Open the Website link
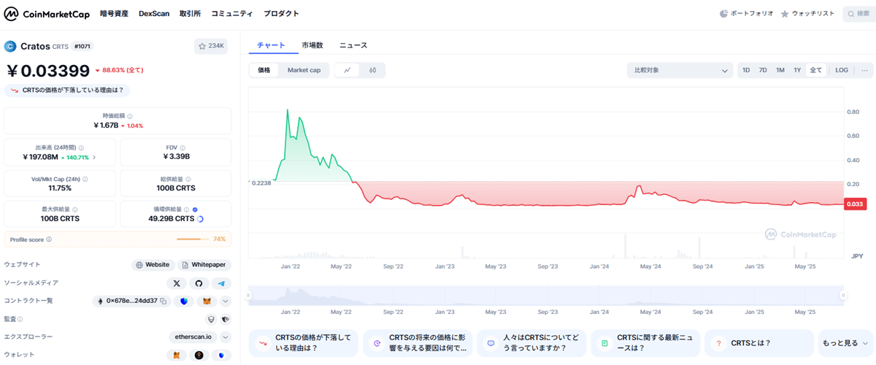This screenshot has height=365, width=876. (153, 265)
